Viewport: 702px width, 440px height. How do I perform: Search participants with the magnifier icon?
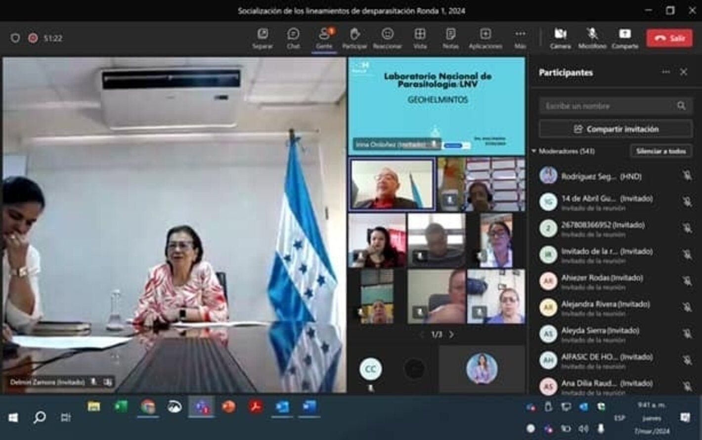681,105
